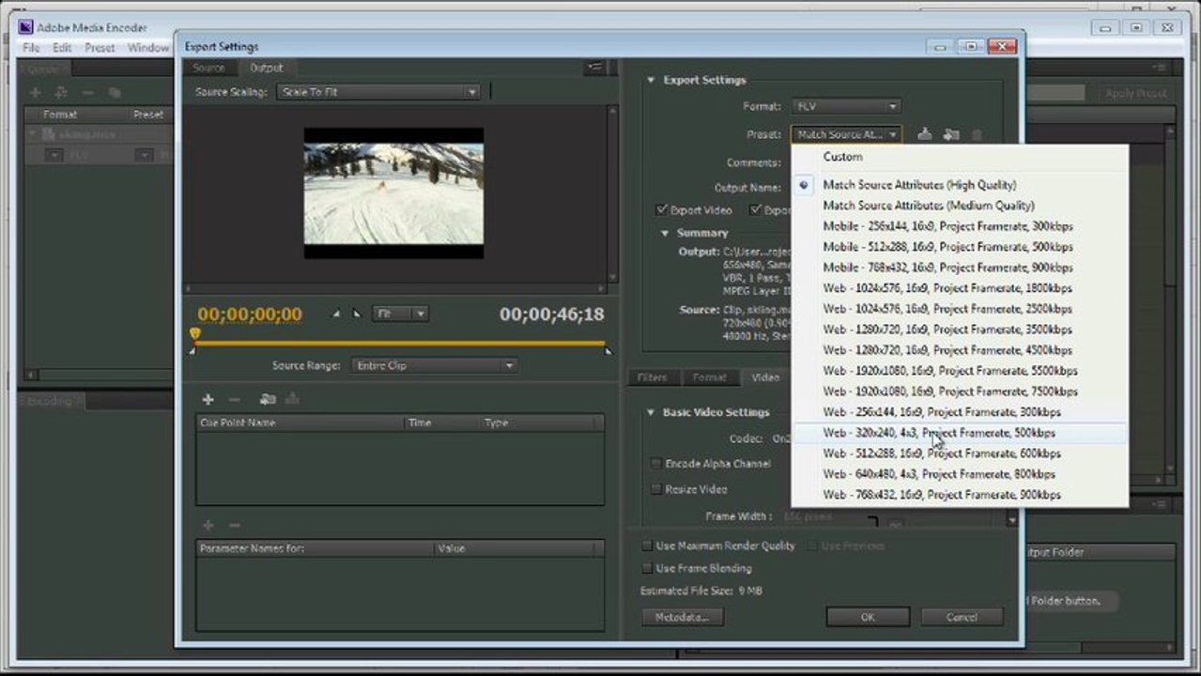The height and width of the screenshot is (676, 1201).
Task: Open the Source Scaling dropdown
Action: [x=379, y=92]
